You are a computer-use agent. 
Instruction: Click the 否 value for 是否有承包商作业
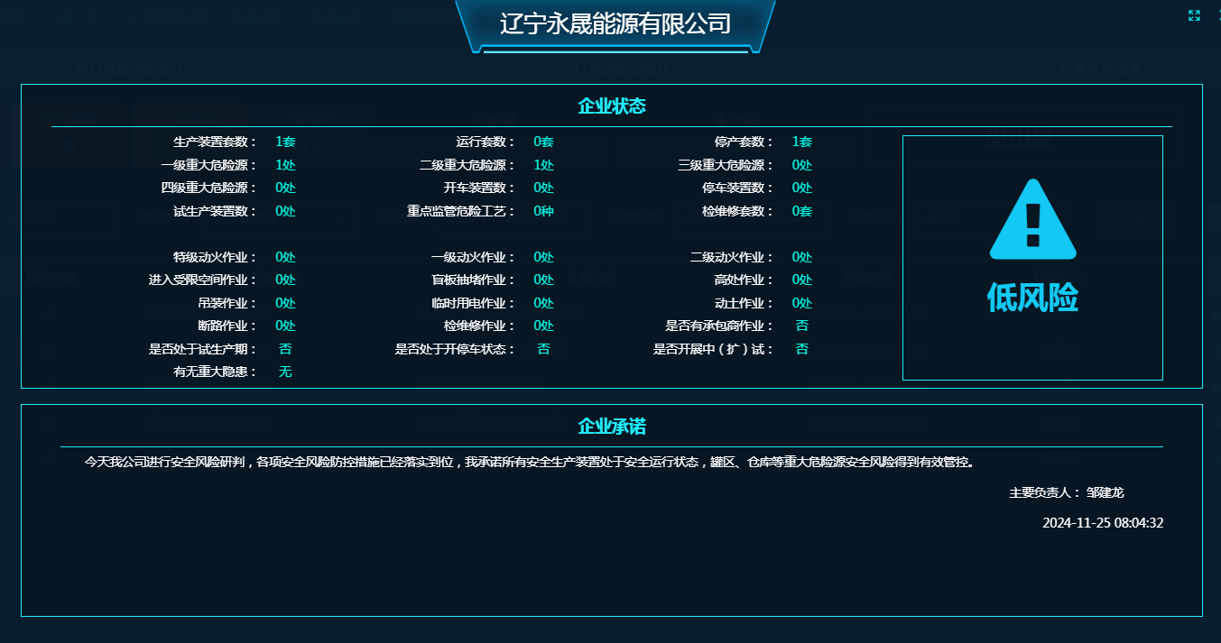[x=802, y=326]
